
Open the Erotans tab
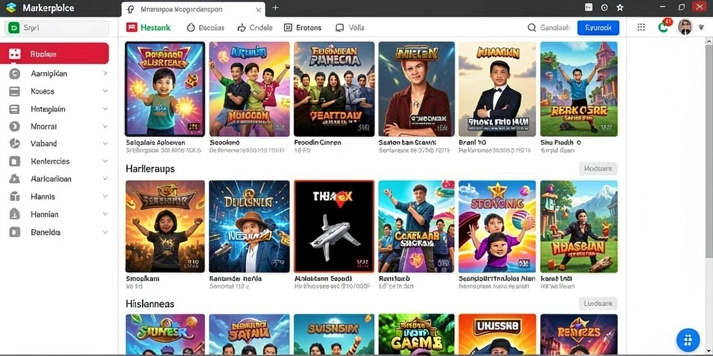[x=303, y=28]
